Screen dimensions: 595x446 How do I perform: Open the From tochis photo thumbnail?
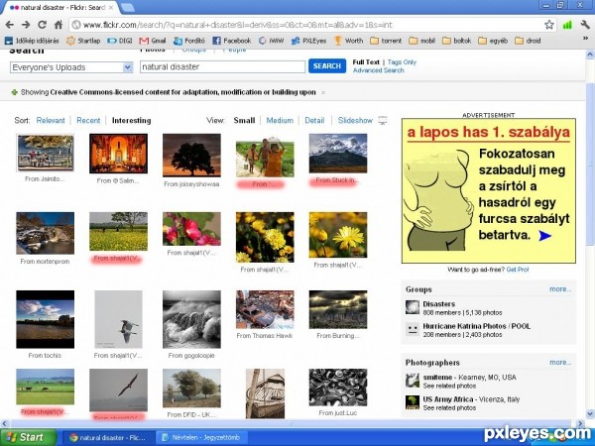pyautogui.click(x=46, y=319)
